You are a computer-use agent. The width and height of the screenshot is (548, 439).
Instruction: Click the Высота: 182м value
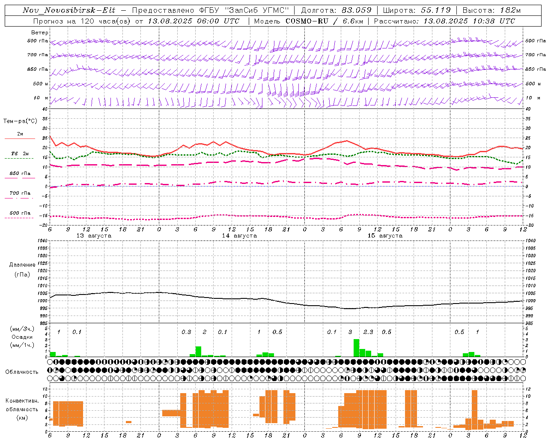492,10
